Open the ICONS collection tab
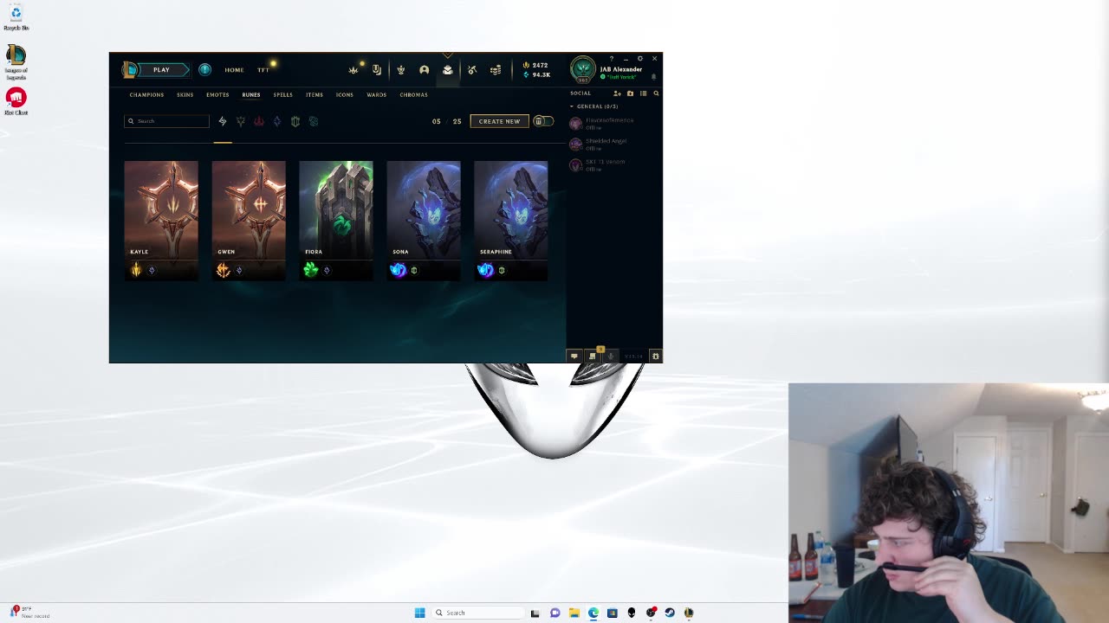 click(345, 94)
